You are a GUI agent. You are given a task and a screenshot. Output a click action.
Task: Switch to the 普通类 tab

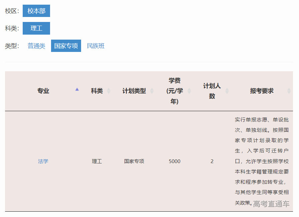tap(36, 46)
